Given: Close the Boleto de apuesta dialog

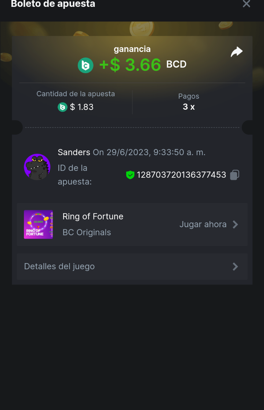Looking at the screenshot, I should pos(246,4).
